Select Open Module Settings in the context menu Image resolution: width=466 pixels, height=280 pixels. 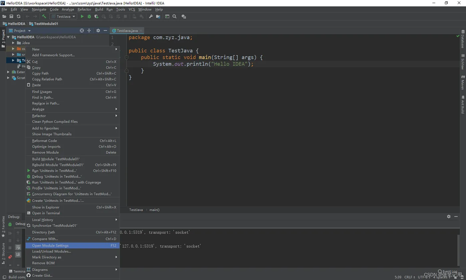(x=73, y=245)
